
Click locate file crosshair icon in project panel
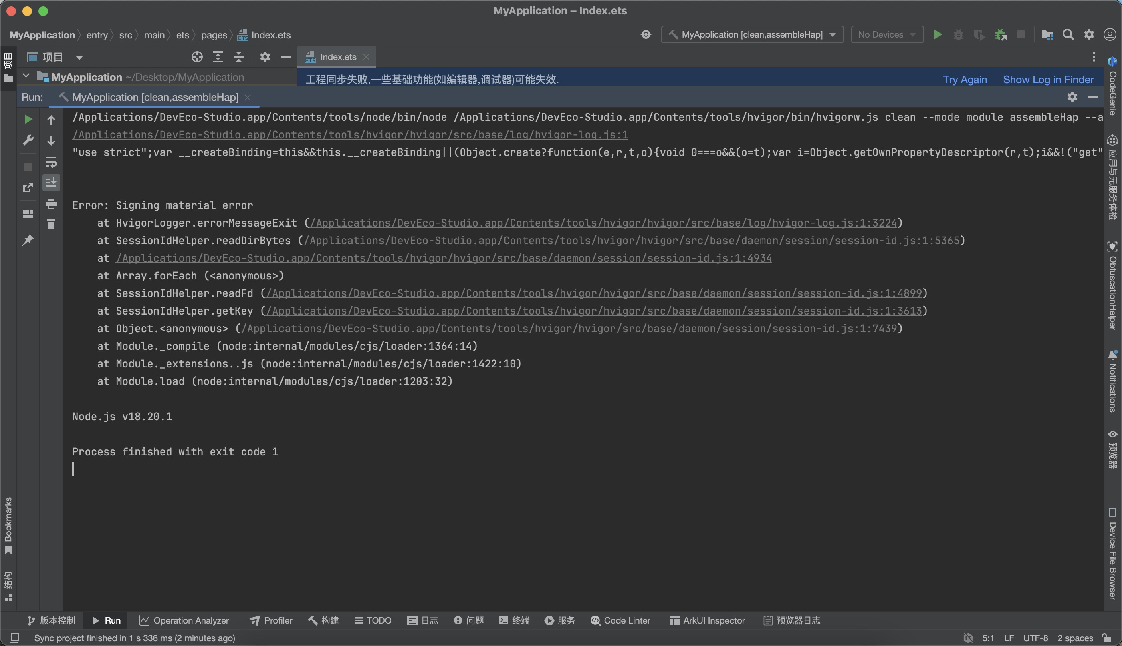pyautogui.click(x=197, y=57)
